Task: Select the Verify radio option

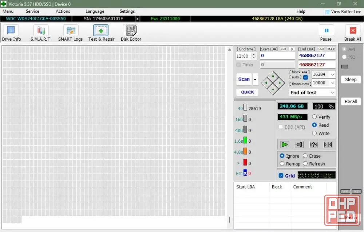Action: (314, 117)
